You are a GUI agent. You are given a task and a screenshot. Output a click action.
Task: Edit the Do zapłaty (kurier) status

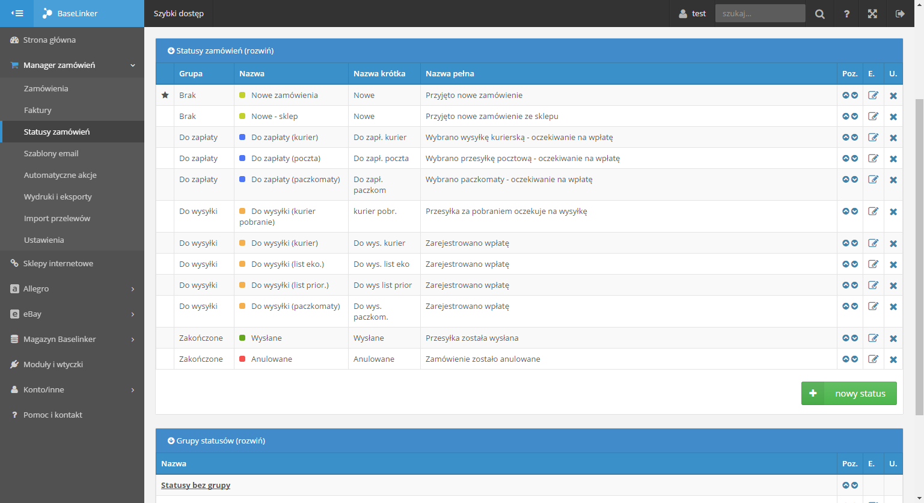(x=873, y=137)
